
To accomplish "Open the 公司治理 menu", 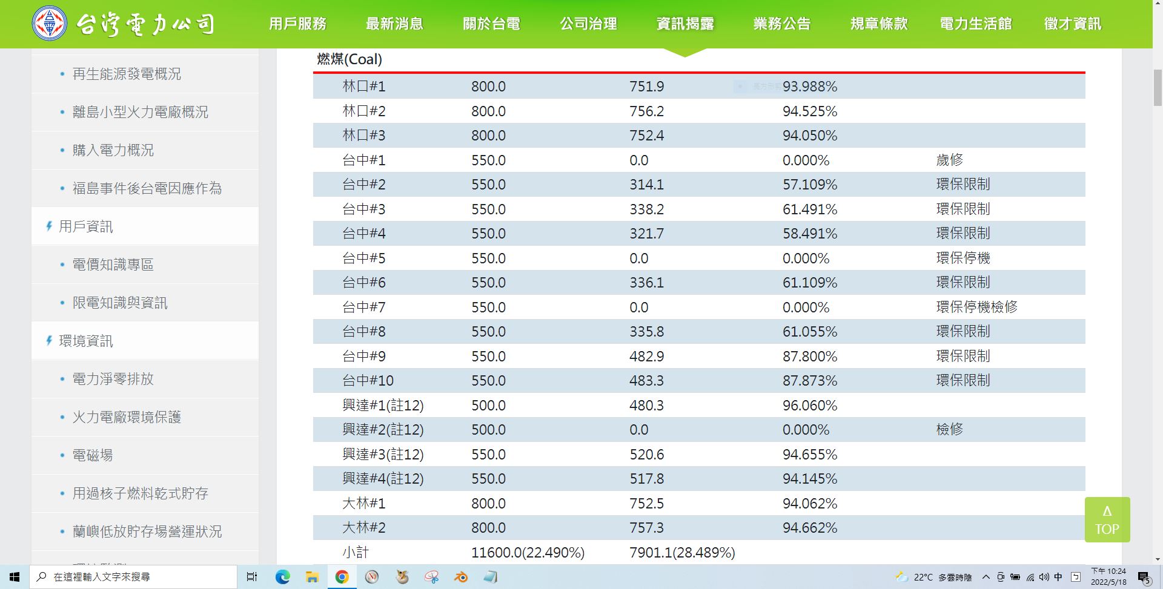I will pos(588,24).
